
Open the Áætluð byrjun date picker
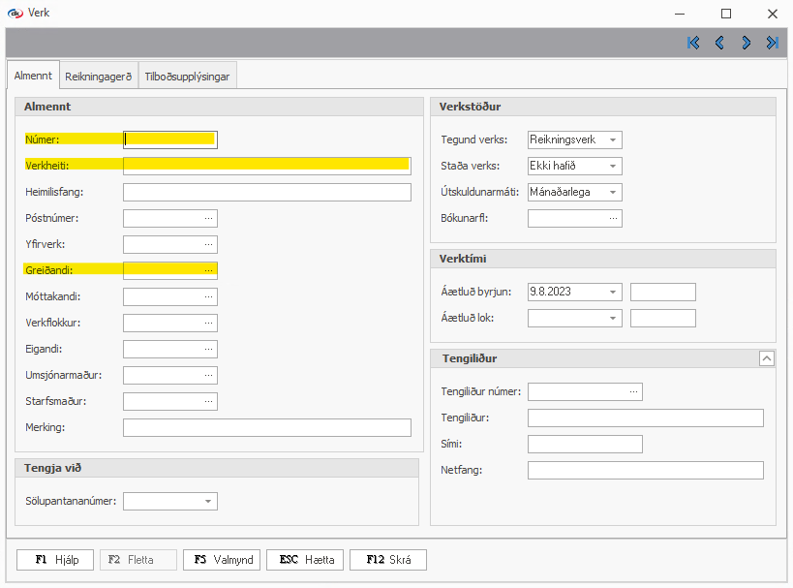pos(612,292)
